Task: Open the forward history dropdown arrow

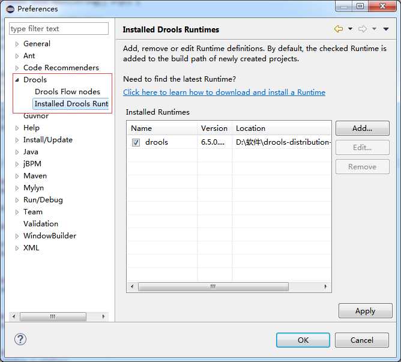Action: coord(374,29)
